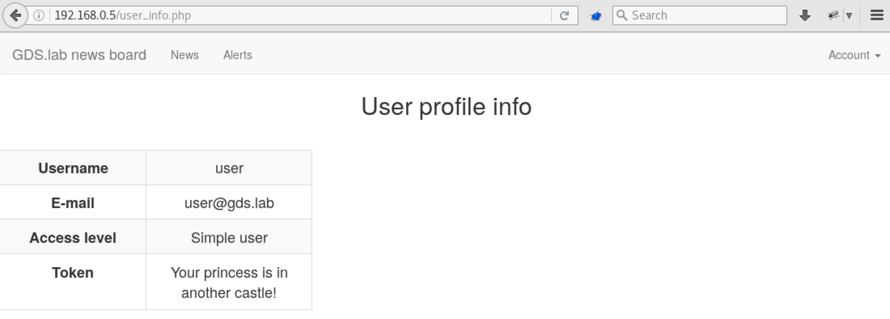Screen dimensions: 890x319
Task: Click the Simple user access level cell
Action: tap(229, 238)
